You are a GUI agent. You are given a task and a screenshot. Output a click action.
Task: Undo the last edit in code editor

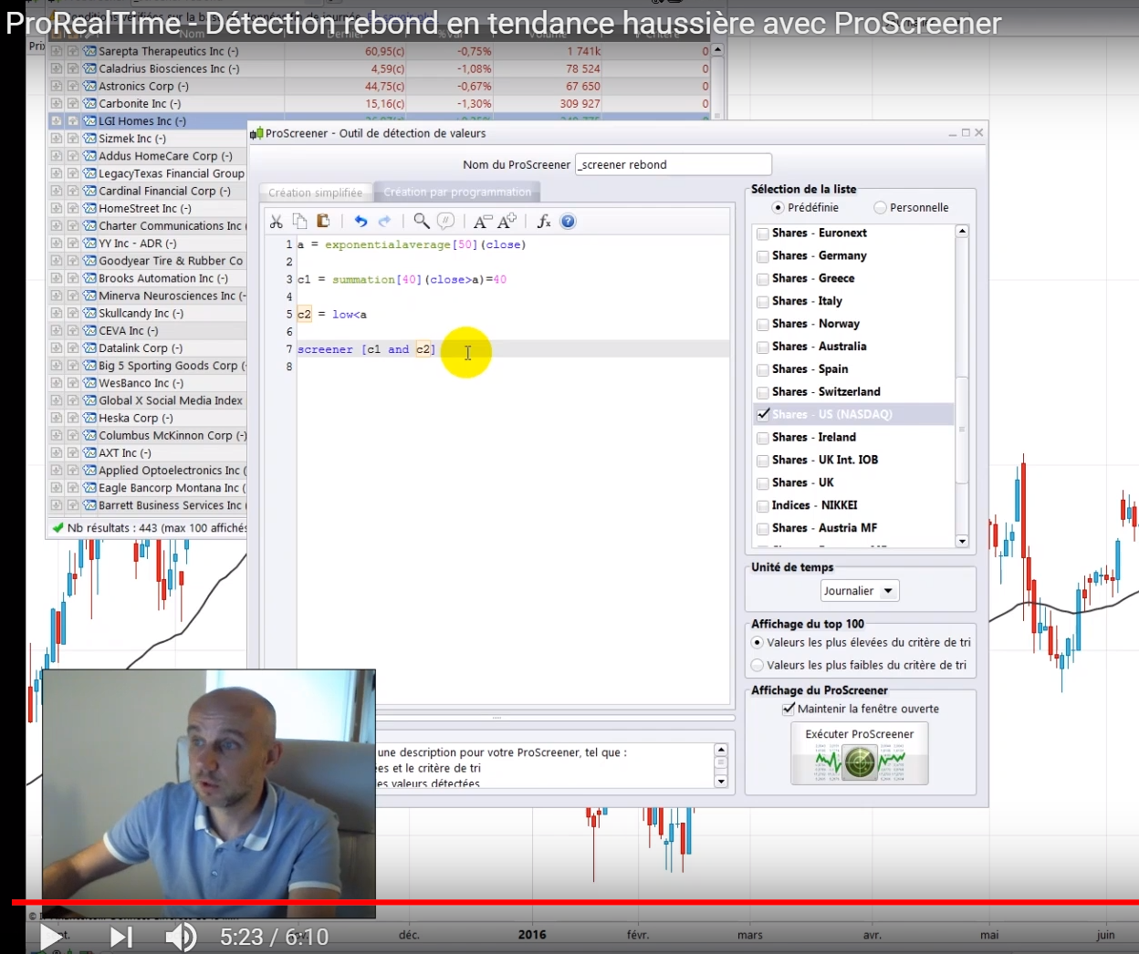[x=361, y=221]
